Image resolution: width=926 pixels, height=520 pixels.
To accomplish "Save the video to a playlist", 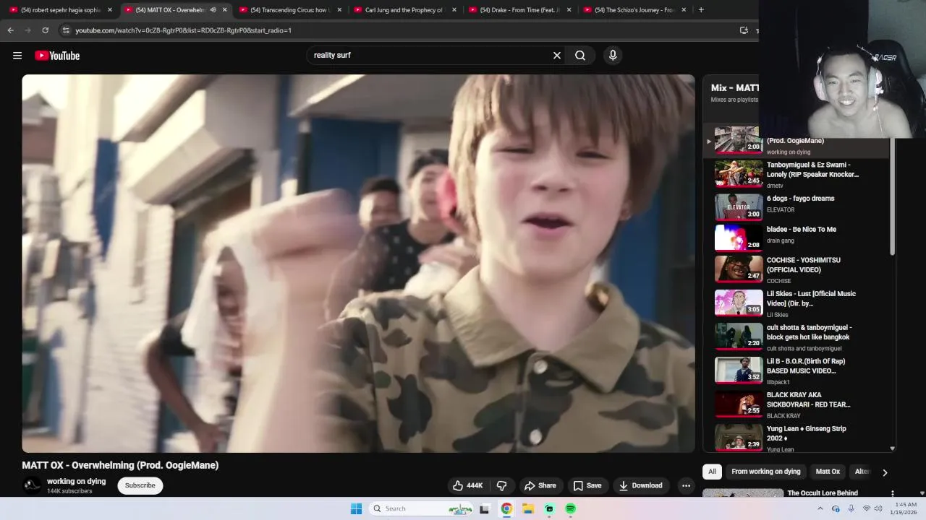I will coord(587,485).
